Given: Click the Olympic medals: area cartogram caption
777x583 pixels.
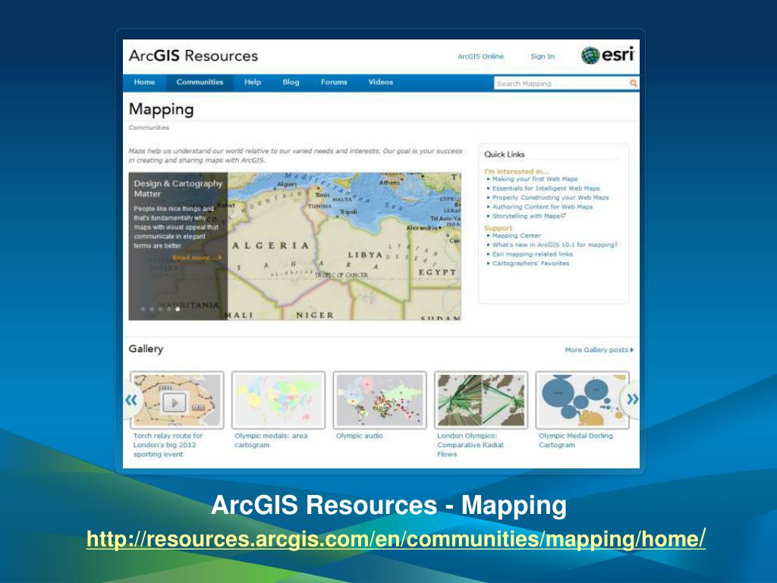Looking at the screenshot, I should (x=271, y=440).
